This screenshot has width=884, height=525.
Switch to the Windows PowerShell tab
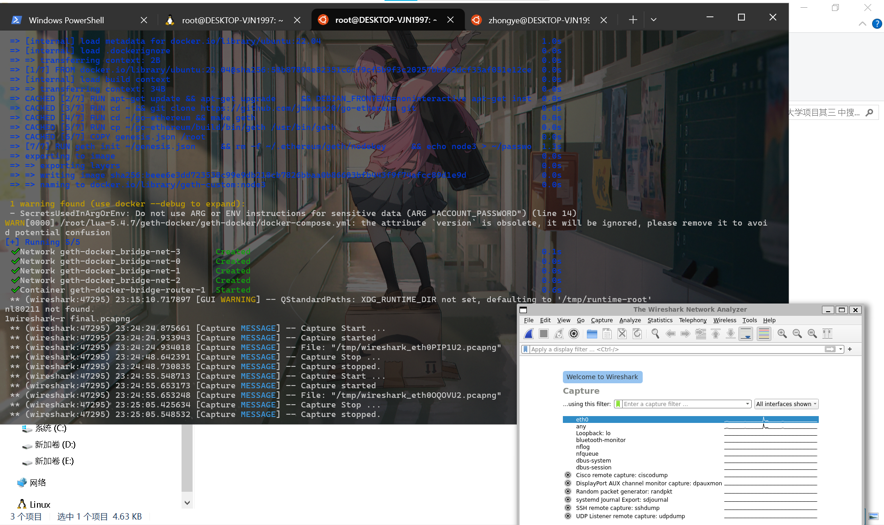(x=66, y=20)
